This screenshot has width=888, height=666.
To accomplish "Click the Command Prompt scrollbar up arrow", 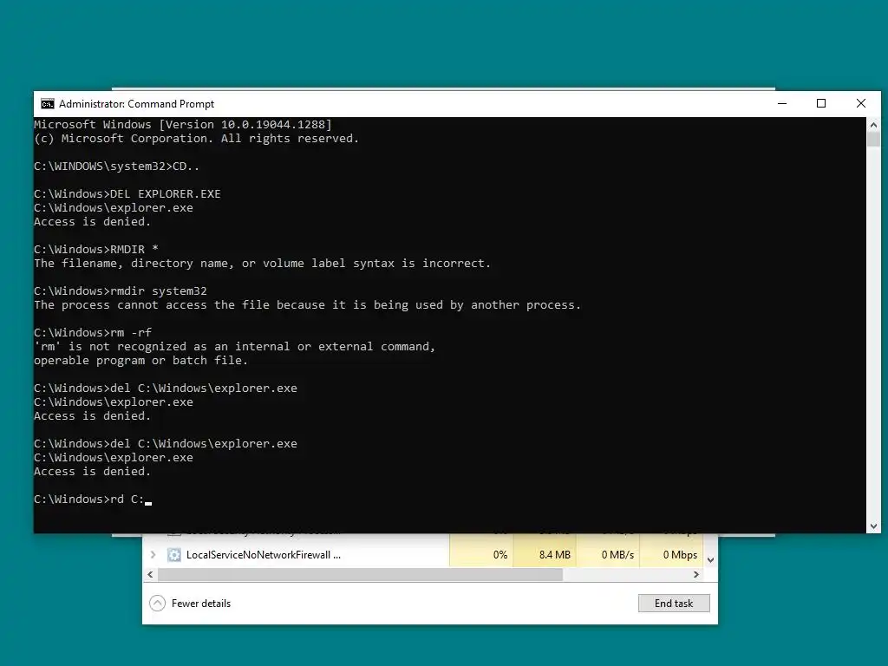I will click(x=873, y=125).
